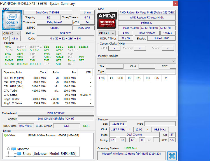Click the Turbo feature label
210x161 pixels.
click(x=71, y=60)
